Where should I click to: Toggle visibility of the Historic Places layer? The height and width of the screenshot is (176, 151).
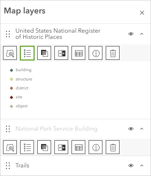point(131,34)
